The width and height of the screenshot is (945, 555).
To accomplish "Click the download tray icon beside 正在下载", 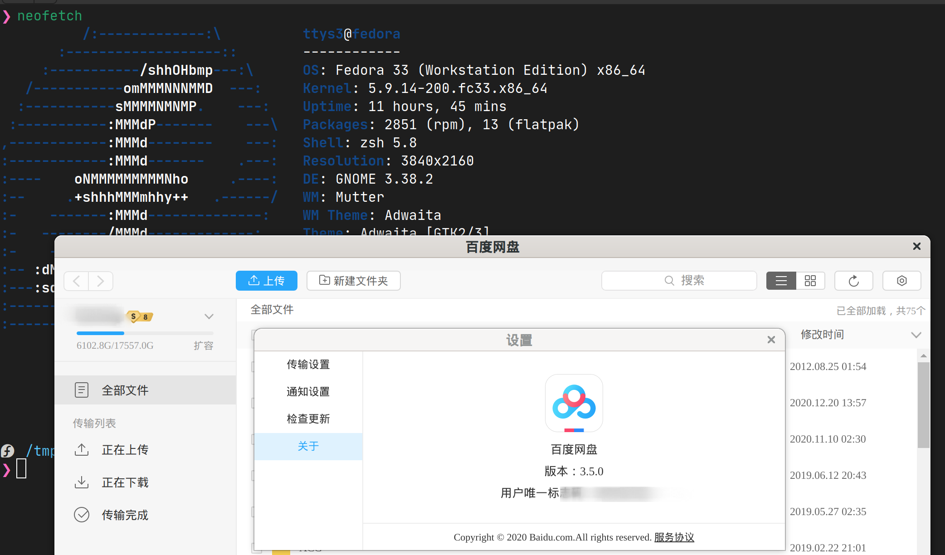I will (x=82, y=482).
